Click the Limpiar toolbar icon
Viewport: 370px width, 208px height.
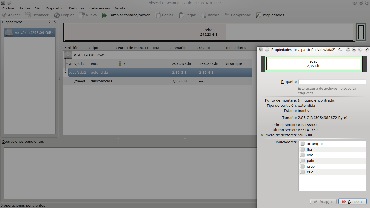tap(57, 15)
